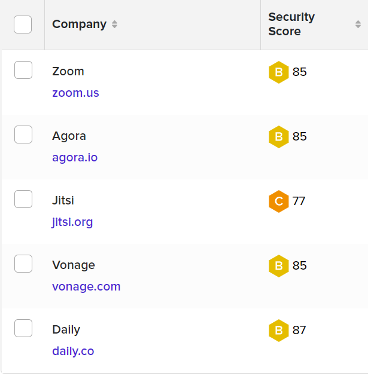The height and width of the screenshot is (376, 368).
Task: Open the zoom.us link
Action: pyautogui.click(x=75, y=93)
